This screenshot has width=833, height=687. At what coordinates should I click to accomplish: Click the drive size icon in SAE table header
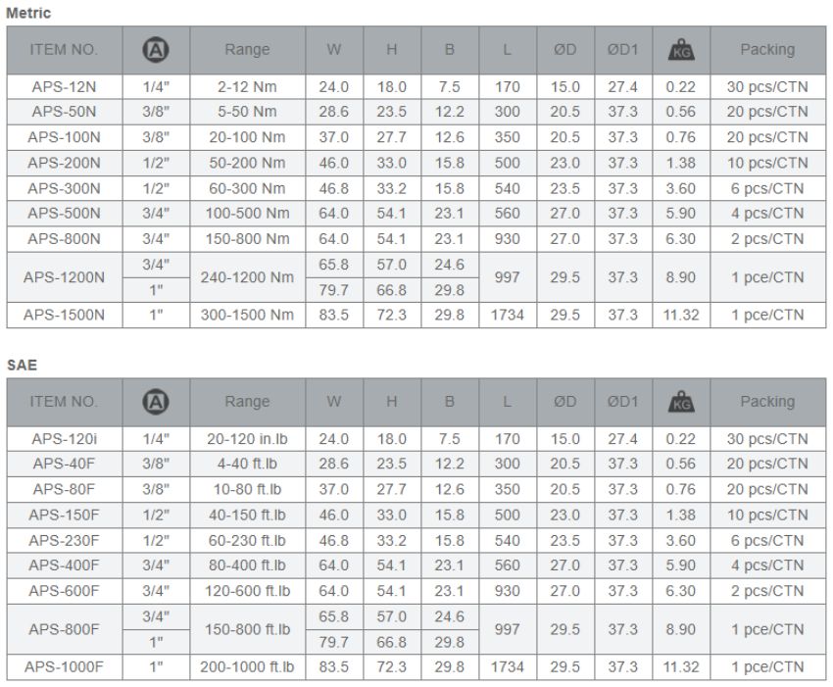pos(157,401)
